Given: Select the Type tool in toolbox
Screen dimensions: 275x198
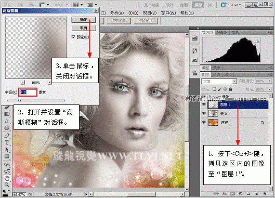Looking at the screenshot, I should click(7, 142).
